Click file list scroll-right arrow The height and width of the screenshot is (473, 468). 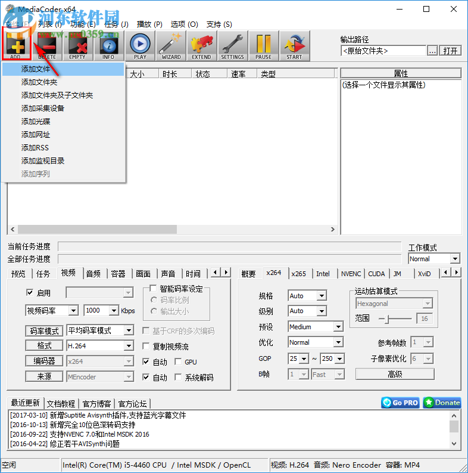[332, 229]
